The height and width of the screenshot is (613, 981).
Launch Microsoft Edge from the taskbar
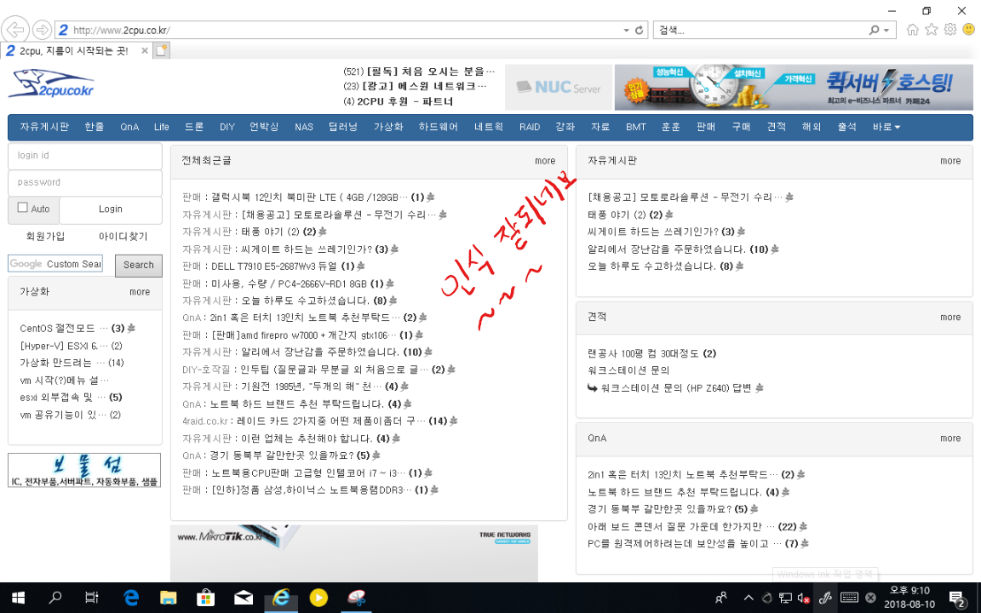pyautogui.click(x=131, y=598)
